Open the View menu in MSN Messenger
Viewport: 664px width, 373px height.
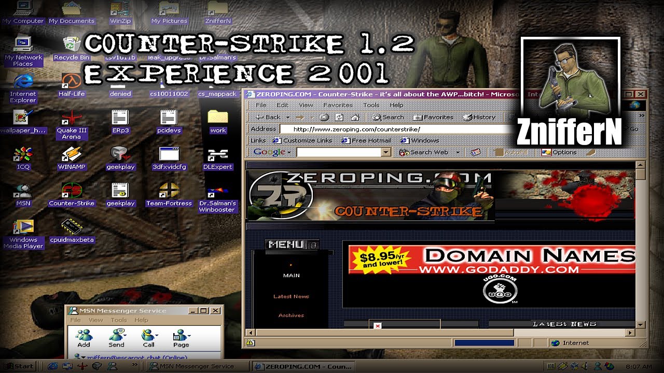click(x=96, y=320)
